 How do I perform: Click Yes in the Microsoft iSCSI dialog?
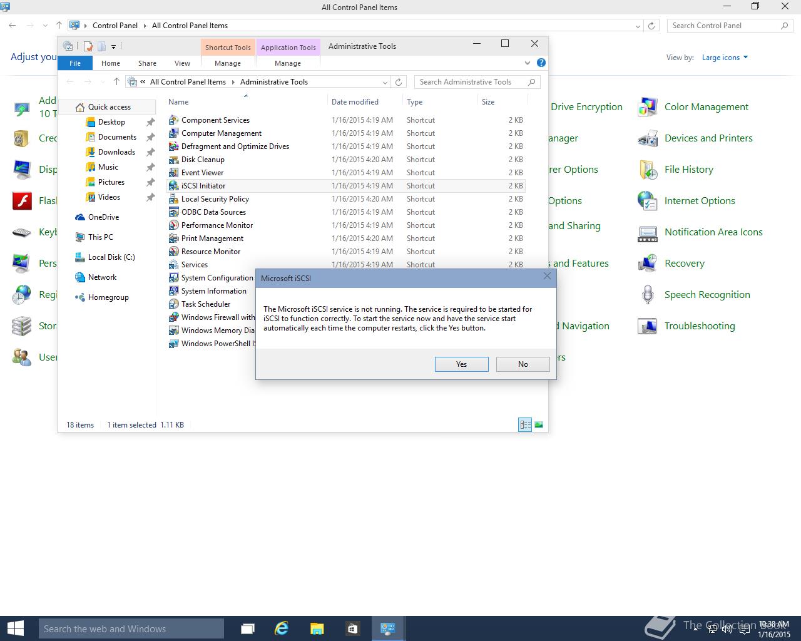point(461,364)
